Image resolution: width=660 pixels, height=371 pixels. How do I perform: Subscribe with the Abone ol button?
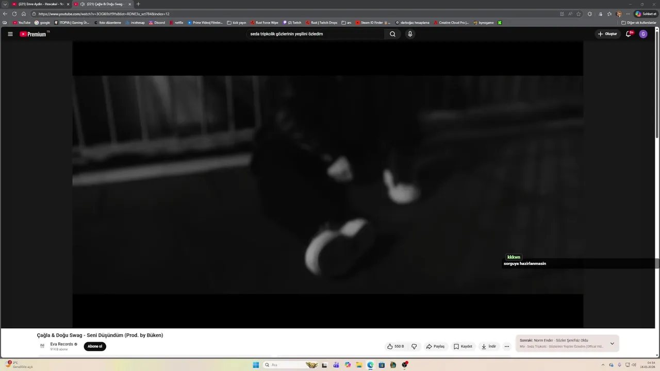coord(95,346)
